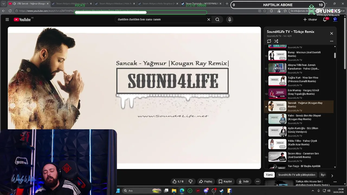The width and height of the screenshot is (347, 195).
Task: Play Sezen Aksu - Canımsın Sen remix
Action: [x=299, y=157]
